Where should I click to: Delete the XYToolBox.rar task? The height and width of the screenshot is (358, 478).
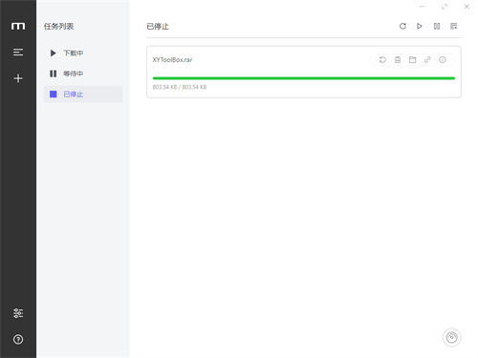[x=398, y=59]
